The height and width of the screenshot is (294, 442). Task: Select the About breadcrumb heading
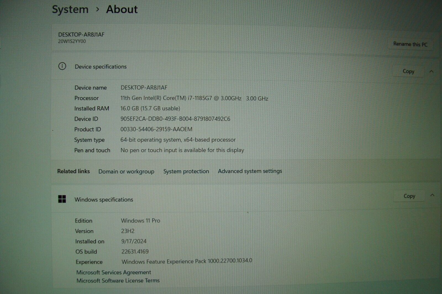[x=122, y=9]
